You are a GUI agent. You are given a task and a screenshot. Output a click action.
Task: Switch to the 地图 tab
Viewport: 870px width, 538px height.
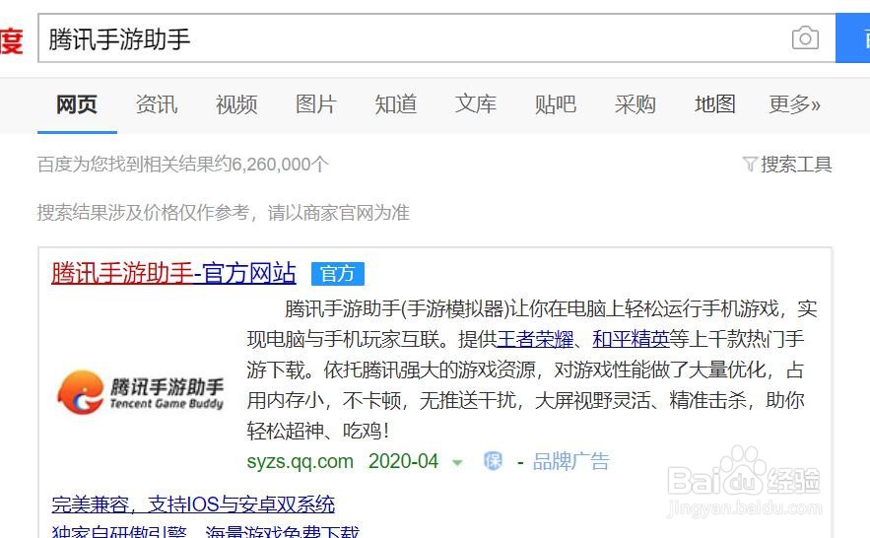pyautogui.click(x=715, y=104)
